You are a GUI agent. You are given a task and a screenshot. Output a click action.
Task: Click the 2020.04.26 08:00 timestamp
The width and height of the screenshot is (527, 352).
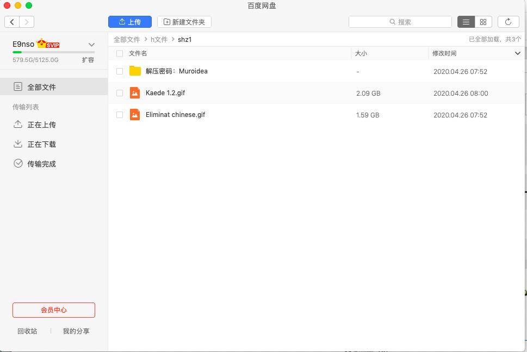coord(461,94)
